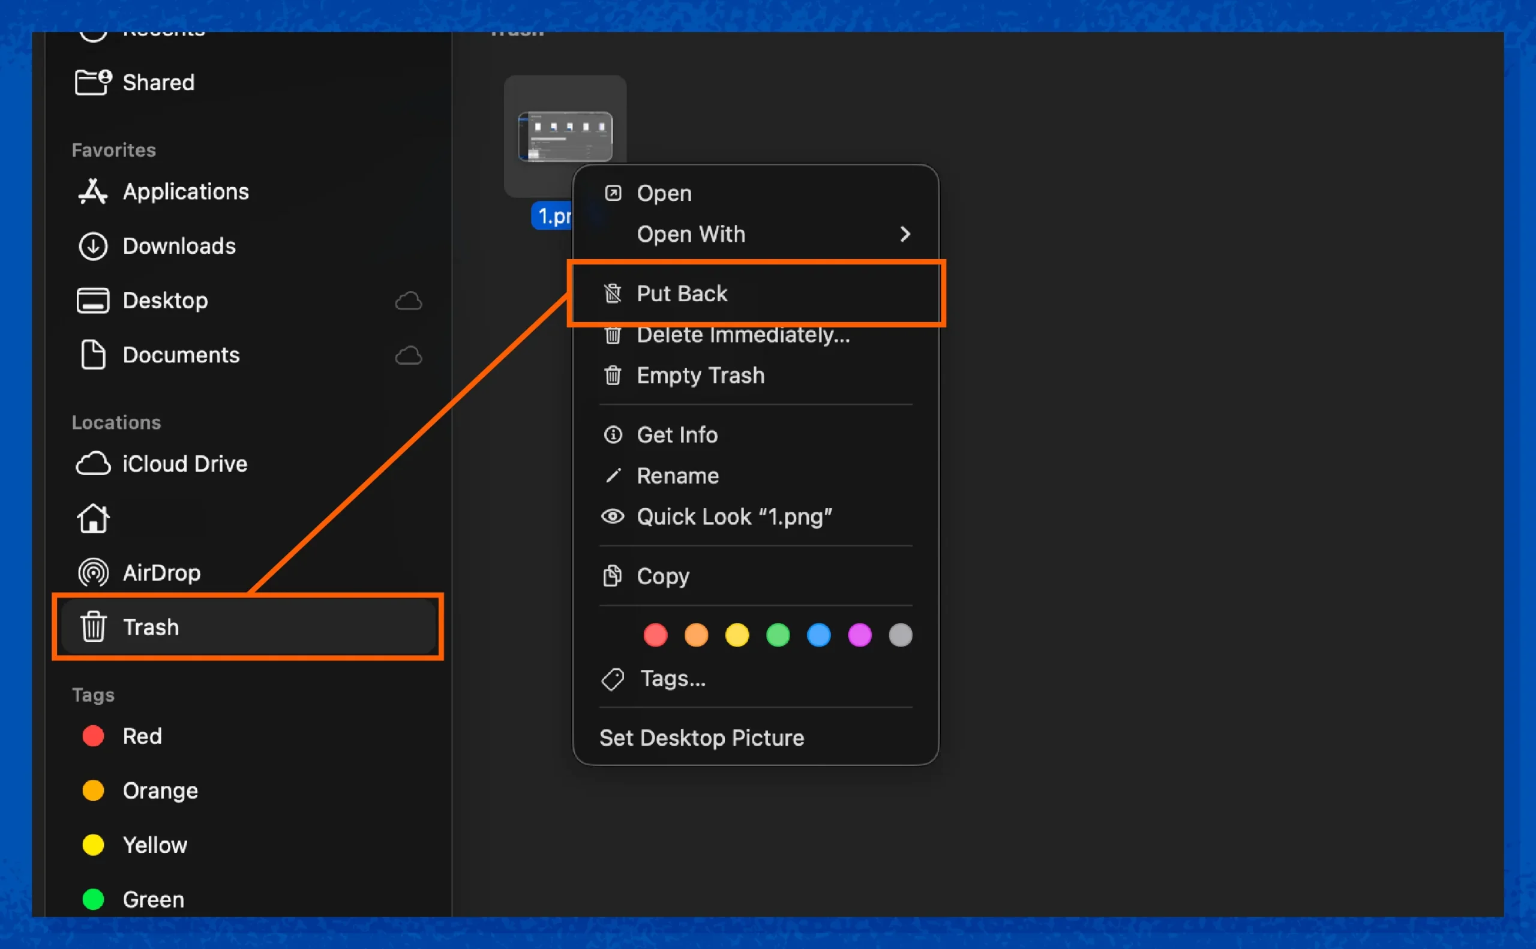Choose Delete Immediately from the context menu
Screen dimensions: 1536x949
(743, 335)
